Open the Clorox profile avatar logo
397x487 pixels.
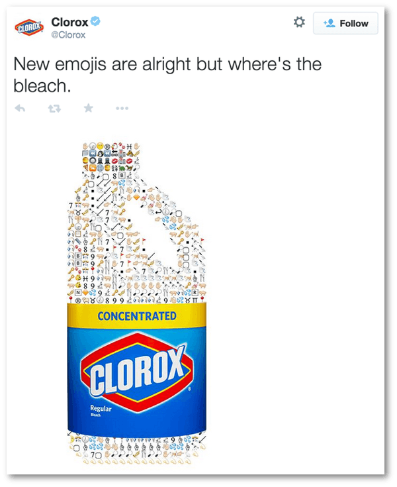[29, 27]
